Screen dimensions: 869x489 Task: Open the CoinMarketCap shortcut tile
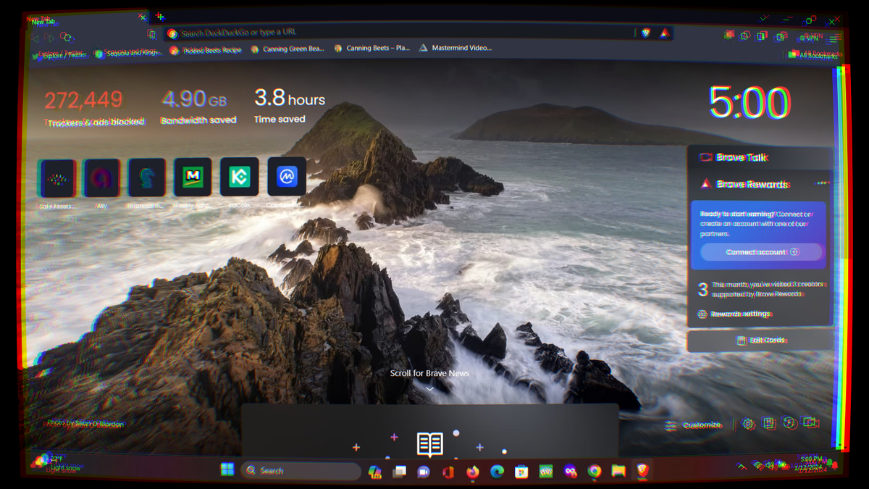[287, 177]
